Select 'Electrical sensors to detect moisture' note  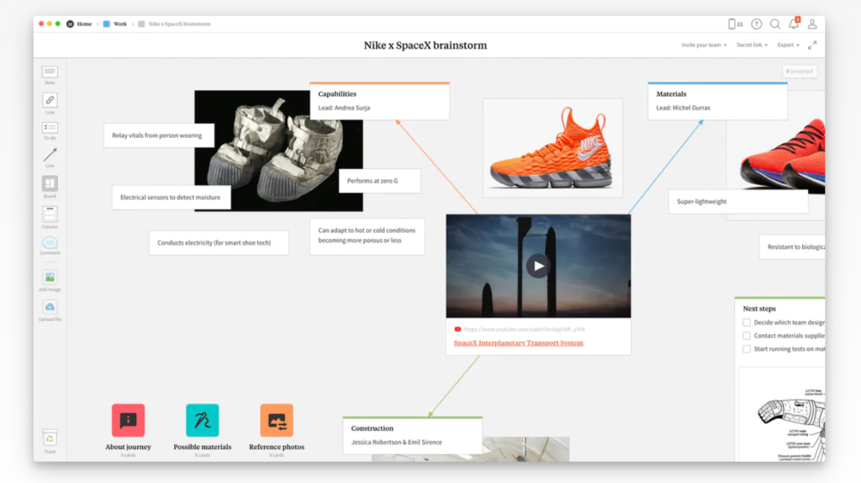click(171, 197)
